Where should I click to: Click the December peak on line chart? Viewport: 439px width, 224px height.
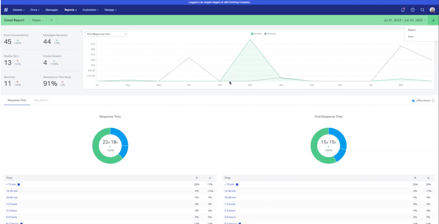tap(250, 40)
